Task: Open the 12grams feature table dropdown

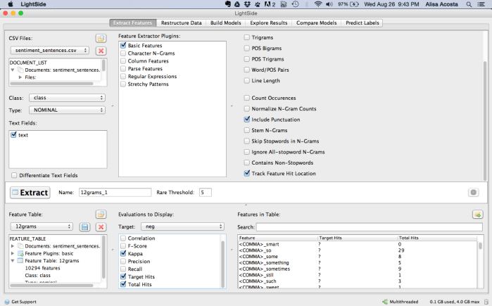Action: click(42, 227)
